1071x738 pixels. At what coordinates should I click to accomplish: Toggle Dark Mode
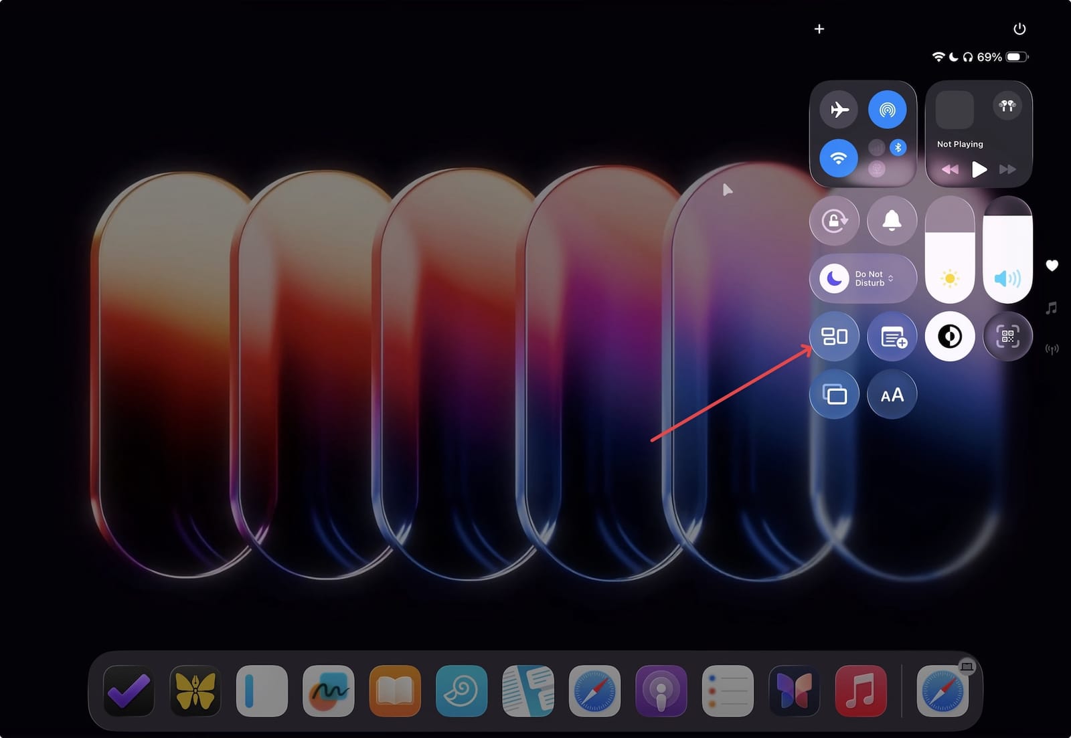949,337
